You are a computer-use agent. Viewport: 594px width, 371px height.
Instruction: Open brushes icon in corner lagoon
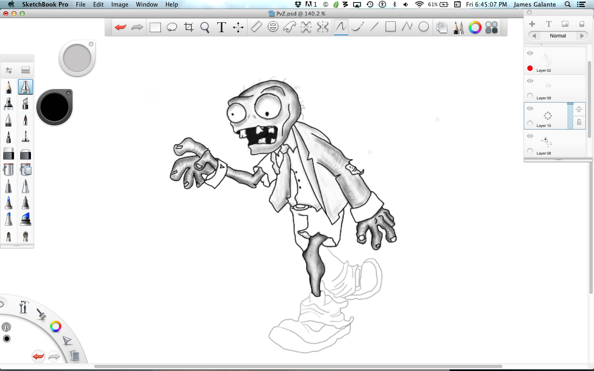coord(41,315)
